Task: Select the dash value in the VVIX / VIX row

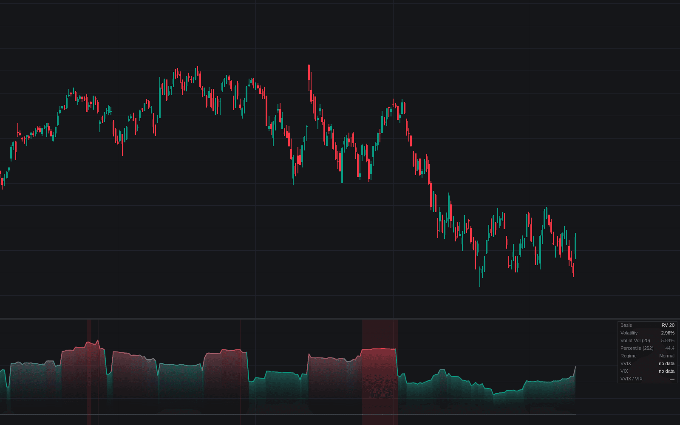Action: coord(672,379)
